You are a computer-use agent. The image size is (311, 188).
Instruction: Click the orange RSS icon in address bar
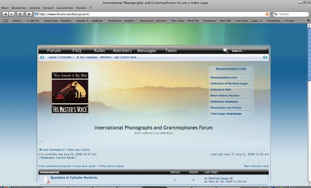(x=268, y=14)
